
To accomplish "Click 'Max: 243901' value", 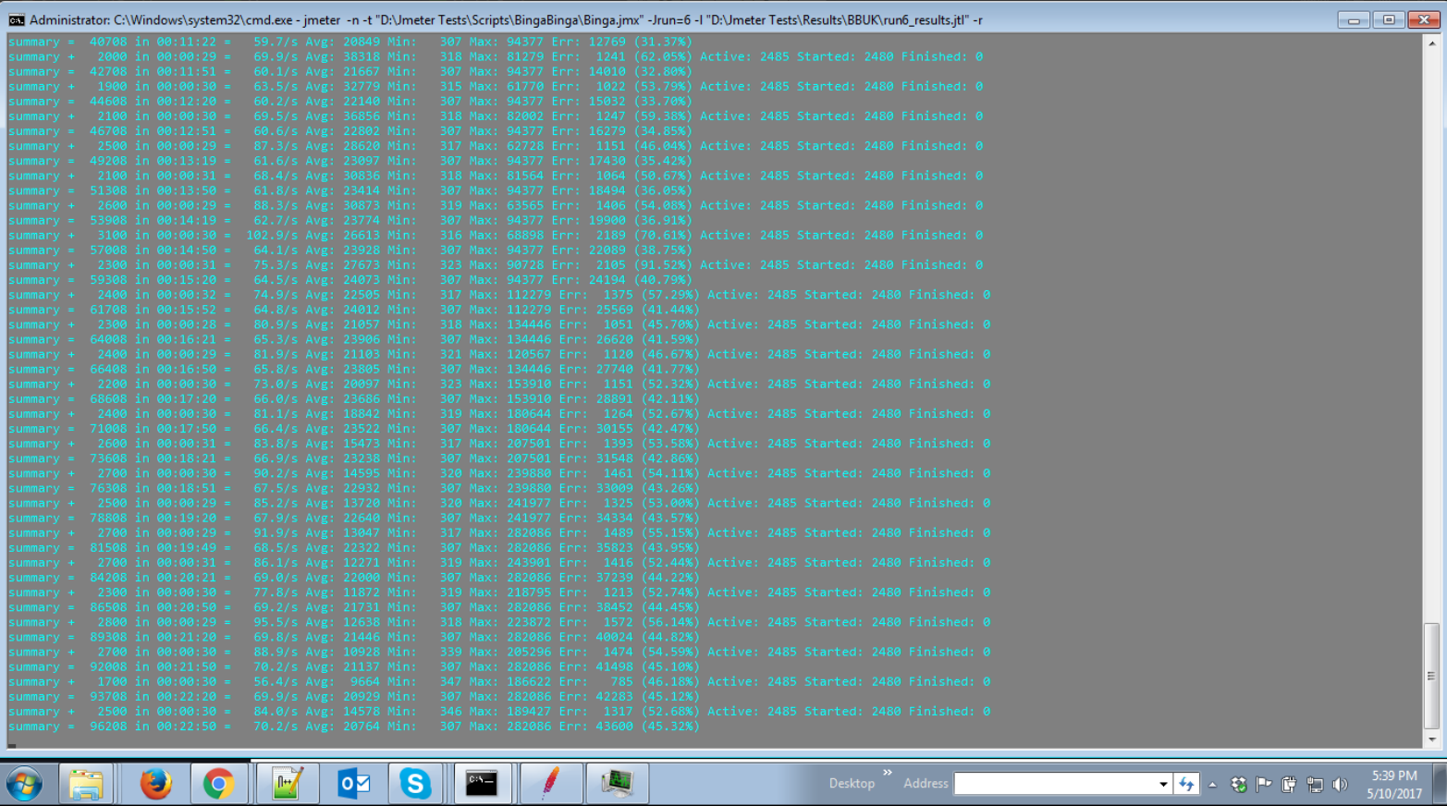I will coord(509,562).
